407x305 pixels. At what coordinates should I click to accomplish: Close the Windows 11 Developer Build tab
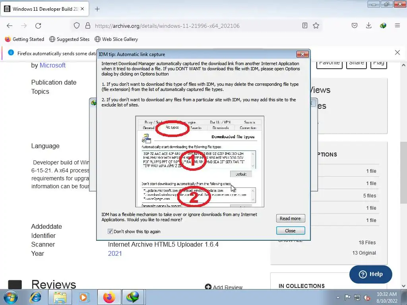82,9
